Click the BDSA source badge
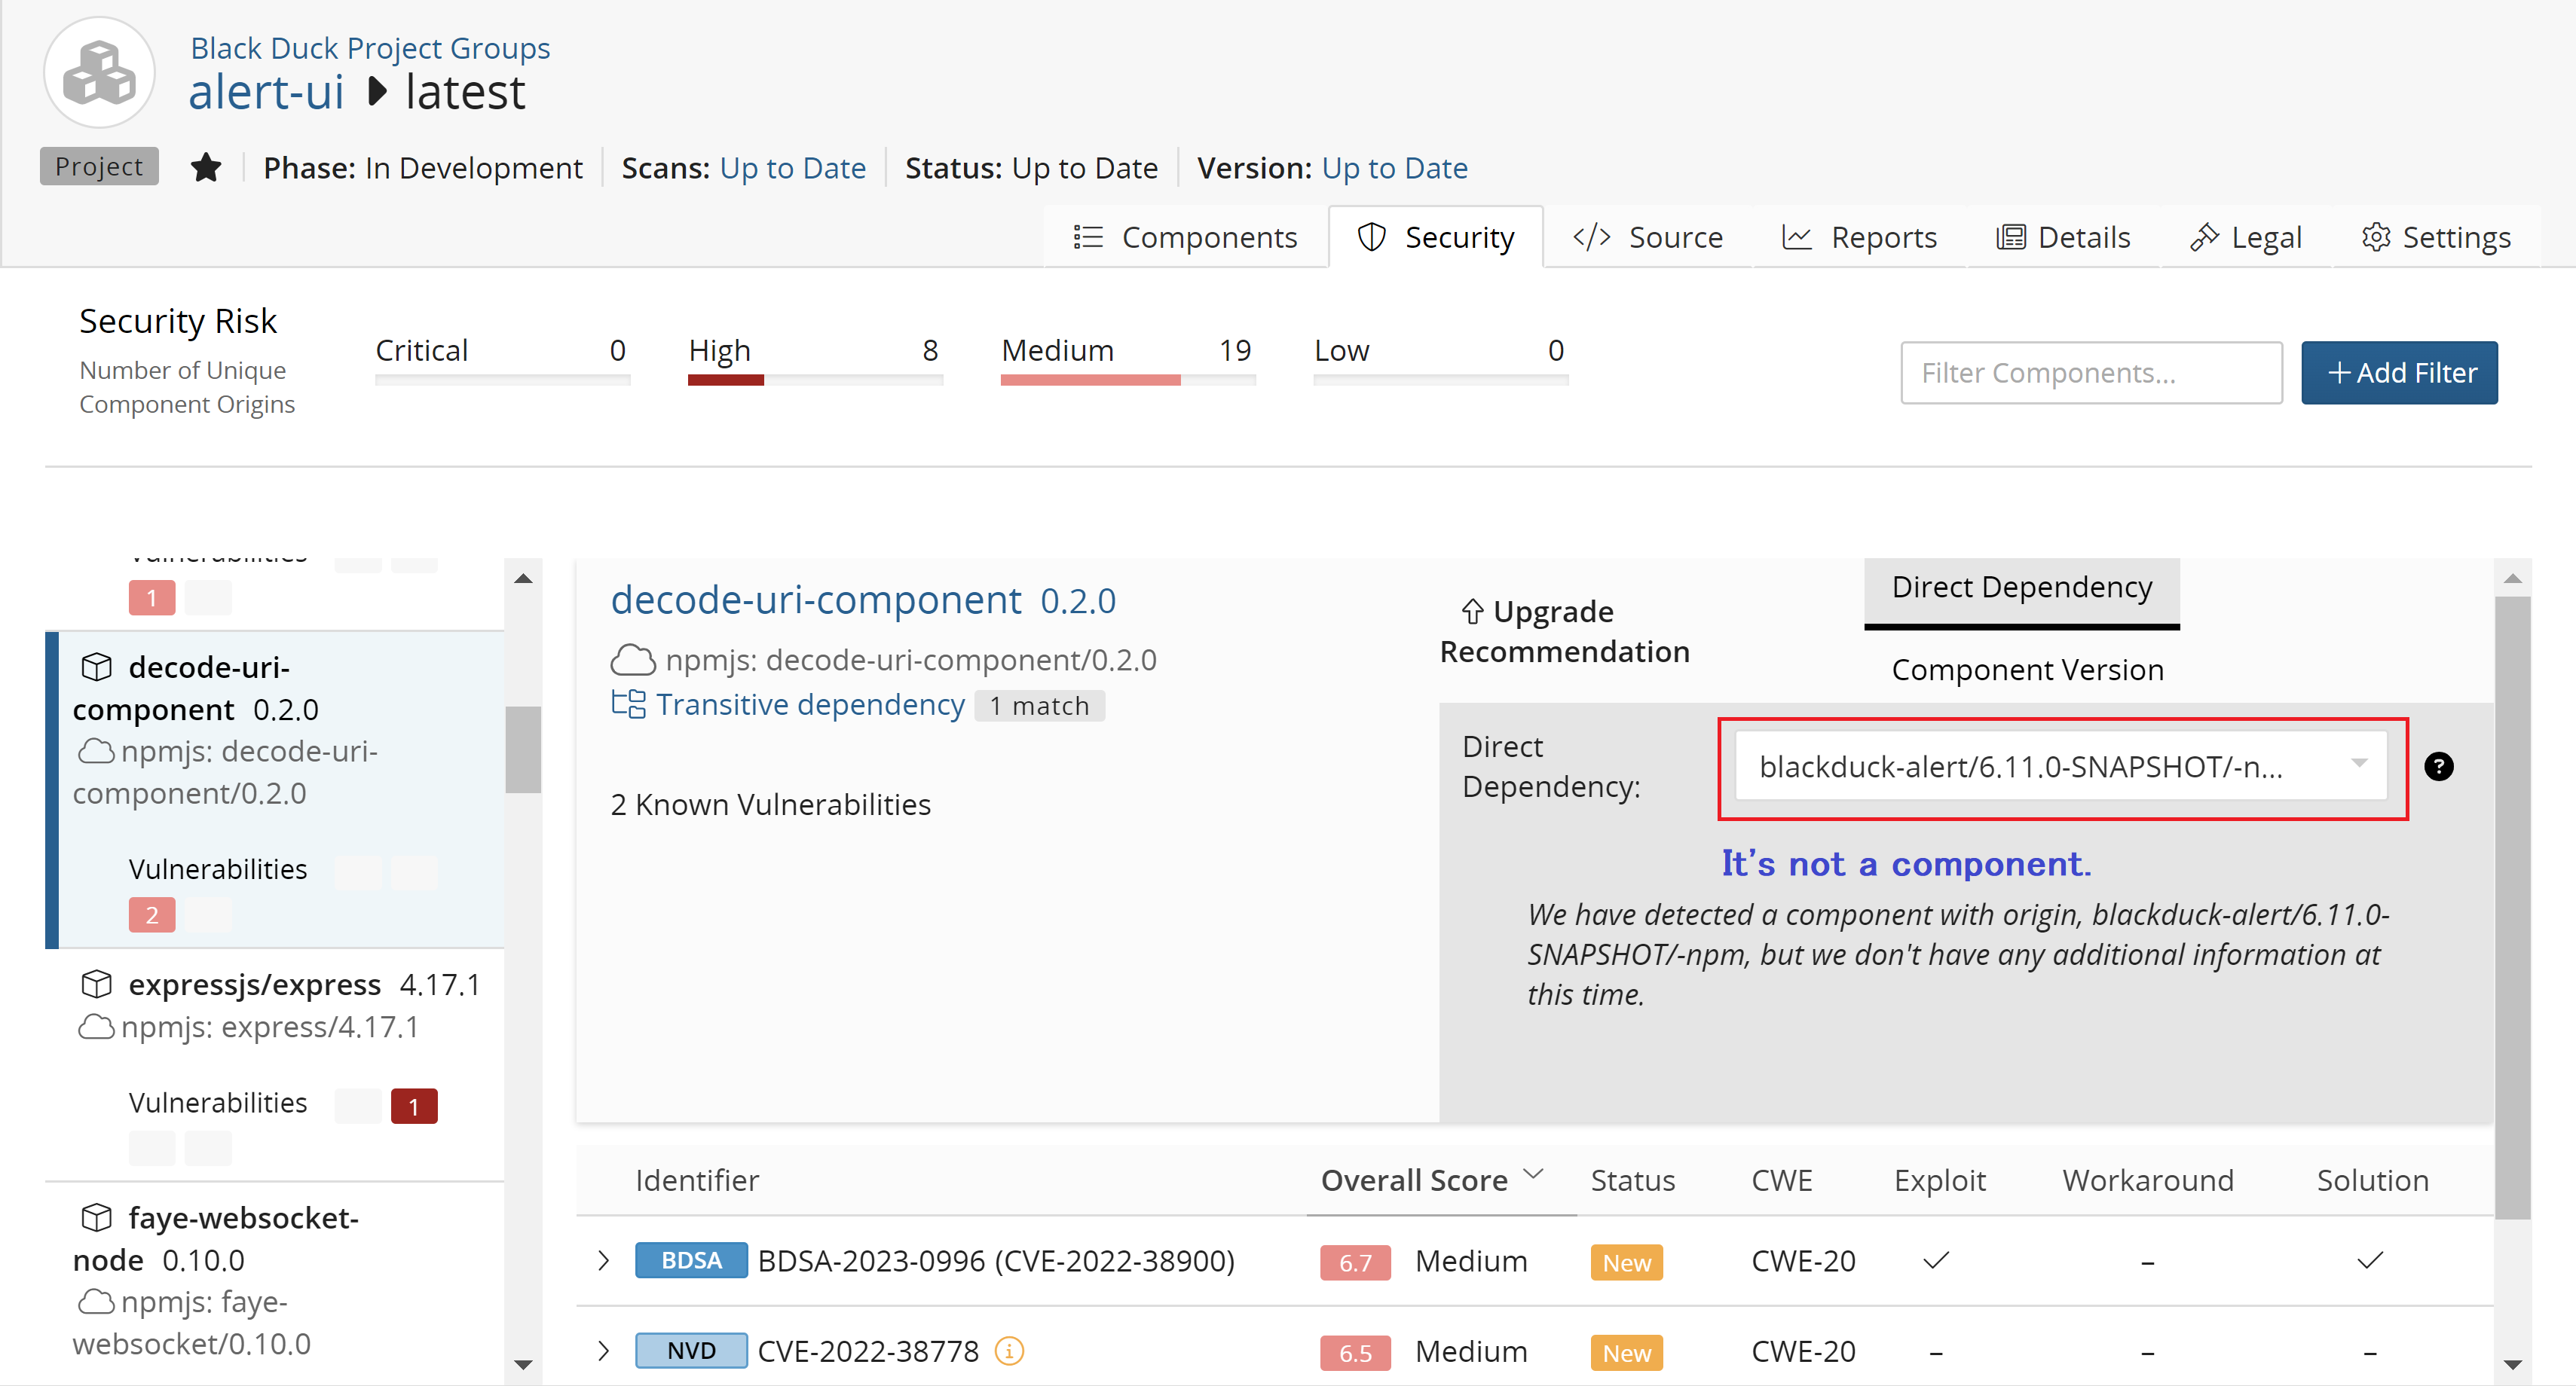 click(691, 1260)
